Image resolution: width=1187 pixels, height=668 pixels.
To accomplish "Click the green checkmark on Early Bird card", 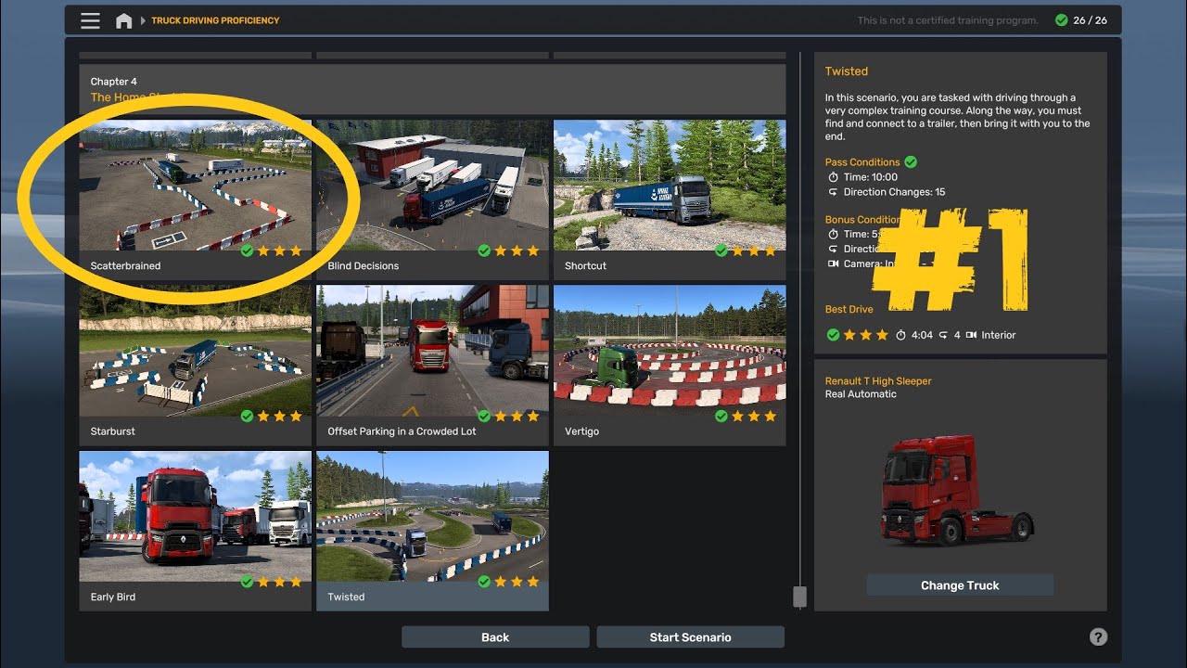I will pyautogui.click(x=247, y=582).
